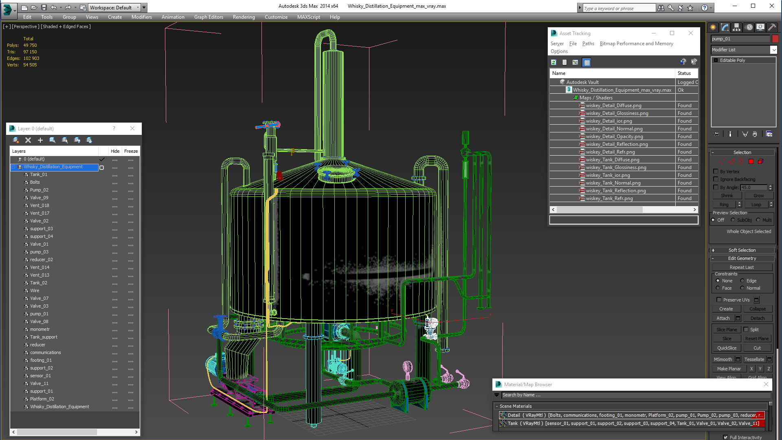Enable the Ignore Backfacing checkbox
The height and width of the screenshot is (440, 782).
point(716,179)
